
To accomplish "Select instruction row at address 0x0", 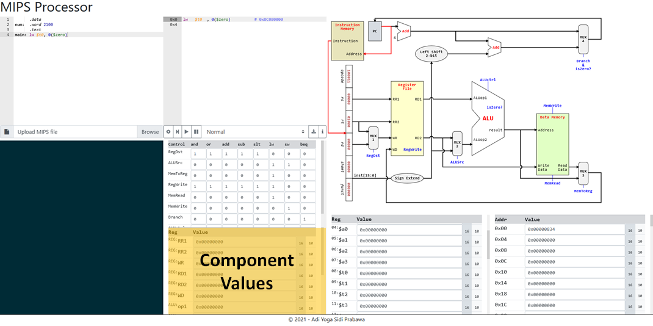I will click(245, 19).
